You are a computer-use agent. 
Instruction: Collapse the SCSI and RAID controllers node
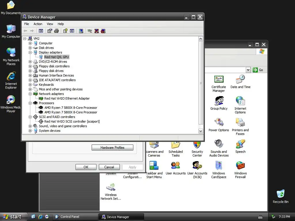30,117
